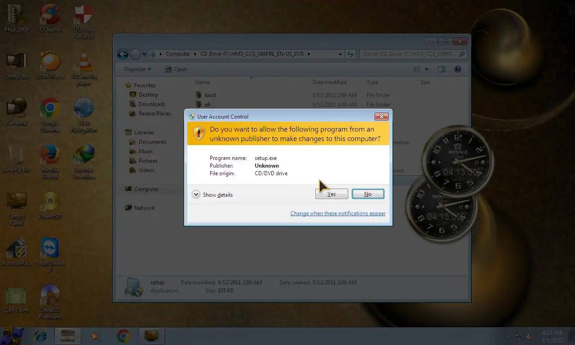This screenshot has height=345, width=575.
Task: Open recent pages dropdown in Explorer
Action: click(x=144, y=54)
